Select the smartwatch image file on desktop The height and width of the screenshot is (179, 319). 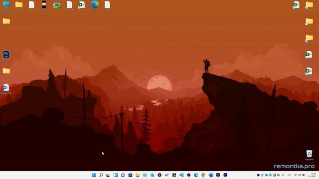pos(44,5)
